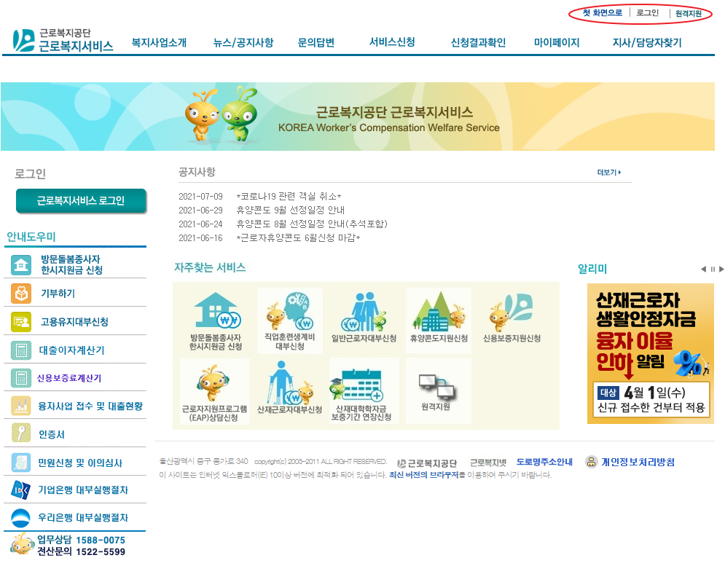Open notice 휴양콘도 9월 선정일정 안내
This screenshot has width=725, height=574.
tap(291, 211)
